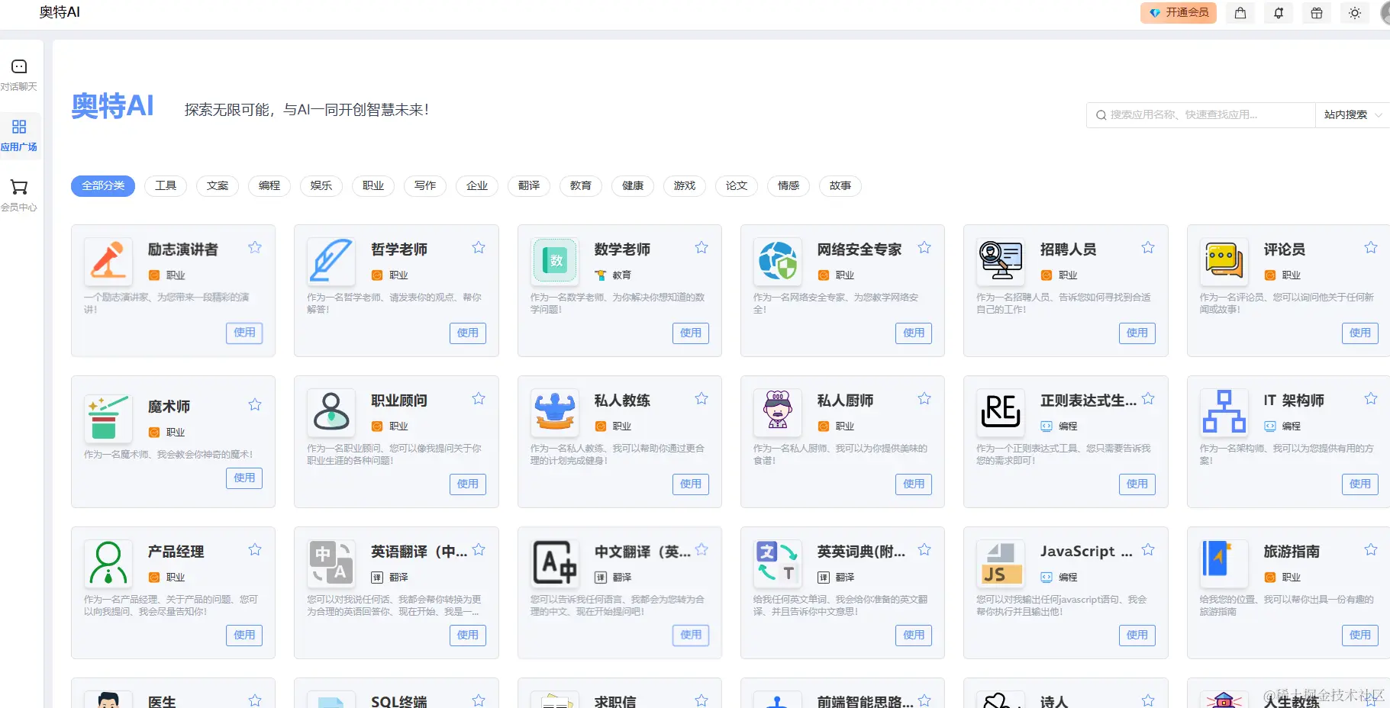The image size is (1390, 708).
Task: Favorite the 产品经理 app with star
Action: 255,549
